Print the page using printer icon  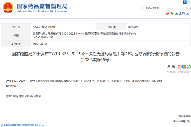(173, 67)
